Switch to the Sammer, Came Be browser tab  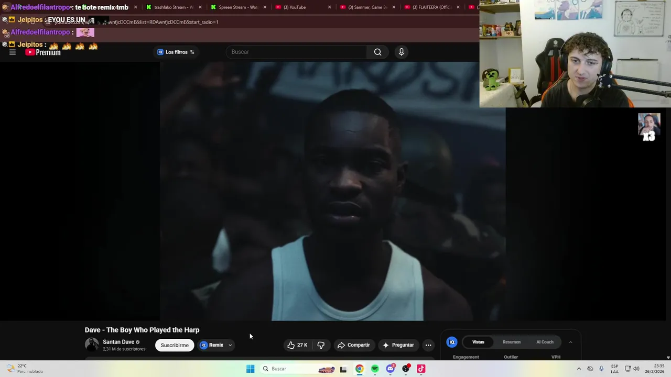[363, 7]
